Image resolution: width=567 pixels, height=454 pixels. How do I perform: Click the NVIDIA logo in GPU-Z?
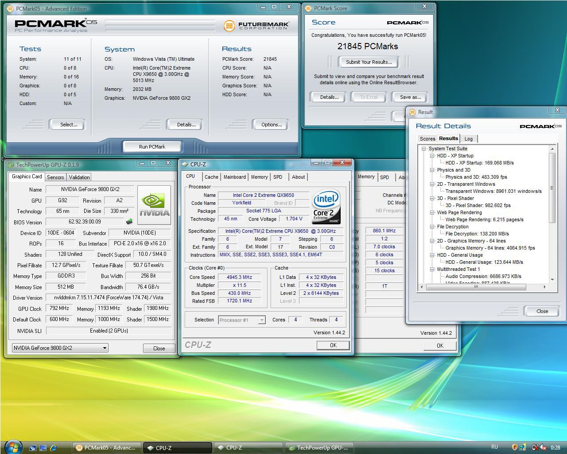point(154,205)
